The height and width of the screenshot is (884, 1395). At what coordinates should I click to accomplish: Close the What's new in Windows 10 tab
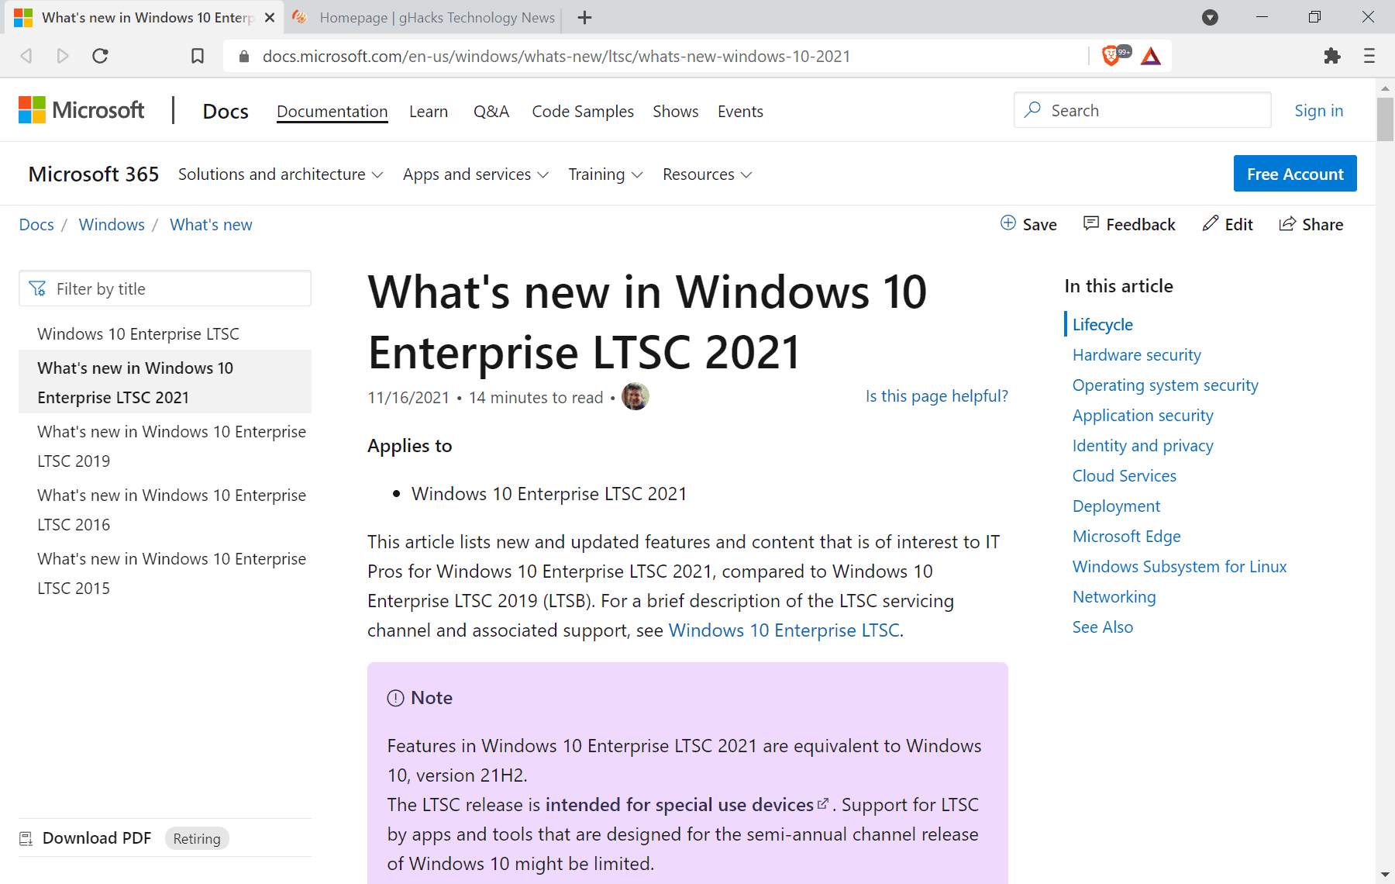(x=270, y=17)
